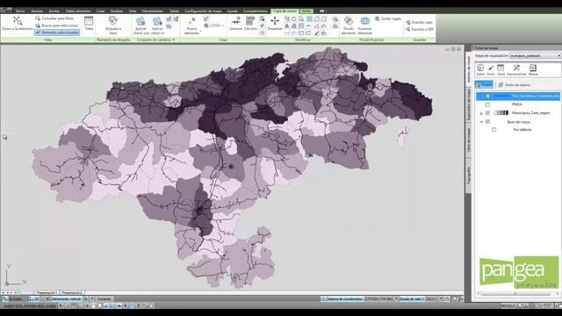
Task: Open the Herramientas ribbon tab
Action: (152, 11)
